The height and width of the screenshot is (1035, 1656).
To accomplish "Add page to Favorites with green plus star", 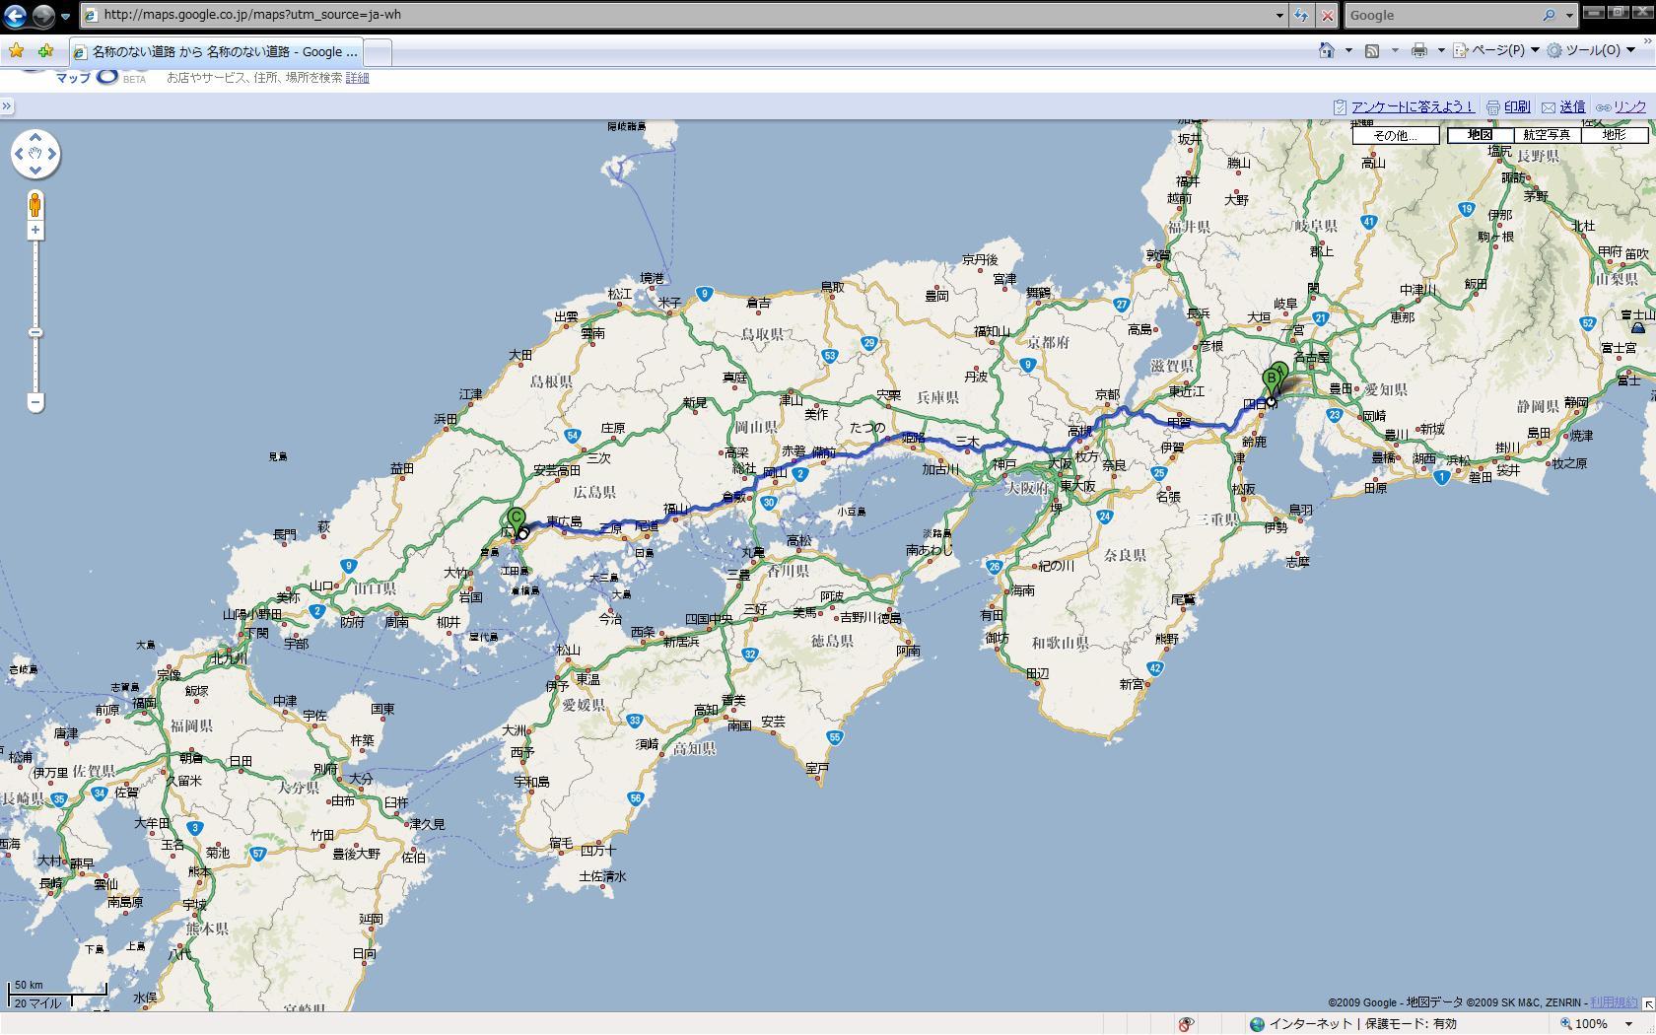I will [x=45, y=50].
